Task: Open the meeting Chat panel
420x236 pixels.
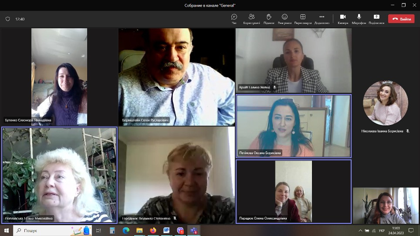Action: (x=234, y=19)
